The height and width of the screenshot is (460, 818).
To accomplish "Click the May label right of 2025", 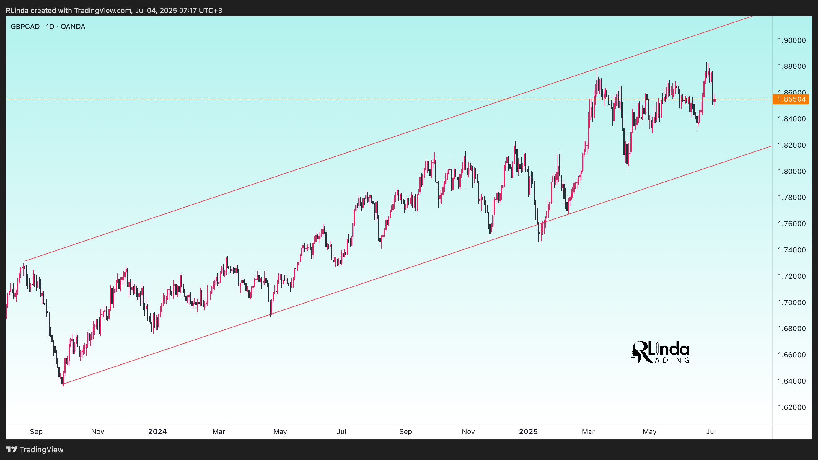I will pos(650,432).
